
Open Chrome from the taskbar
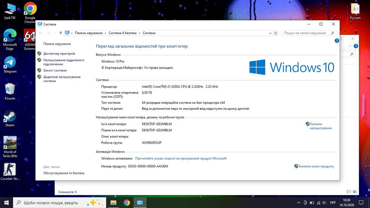(127, 202)
